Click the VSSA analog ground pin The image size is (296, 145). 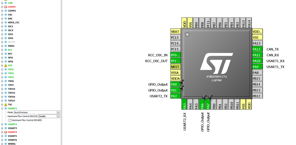[x=176, y=73]
